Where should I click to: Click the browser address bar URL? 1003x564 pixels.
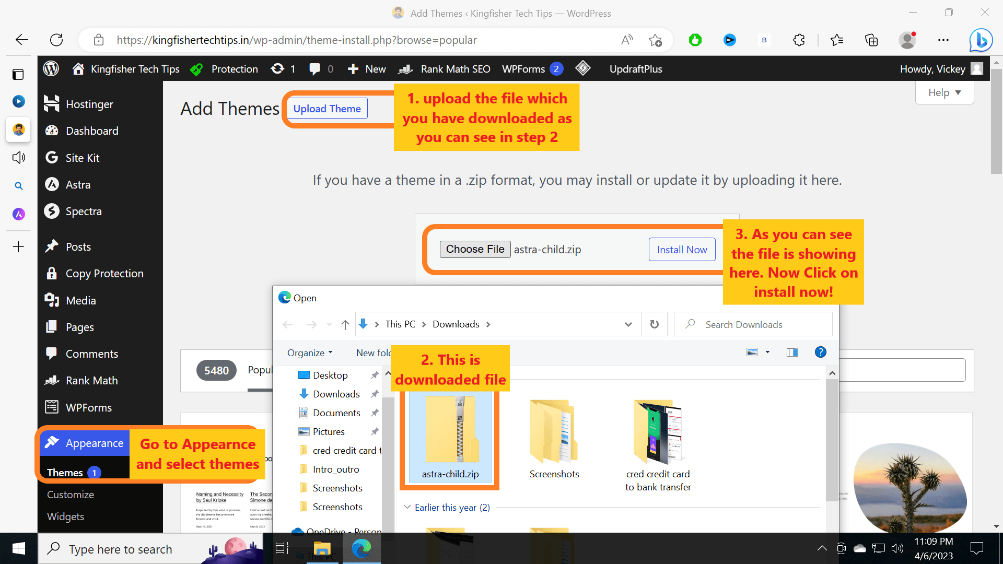(x=297, y=40)
